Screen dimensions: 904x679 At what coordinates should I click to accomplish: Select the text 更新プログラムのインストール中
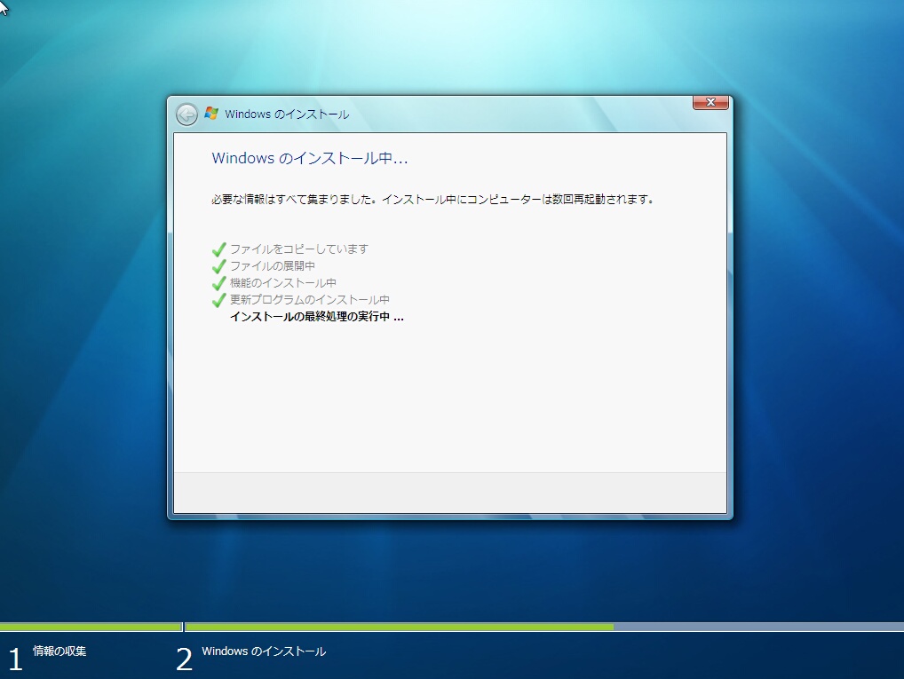click(x=310, y=300)
